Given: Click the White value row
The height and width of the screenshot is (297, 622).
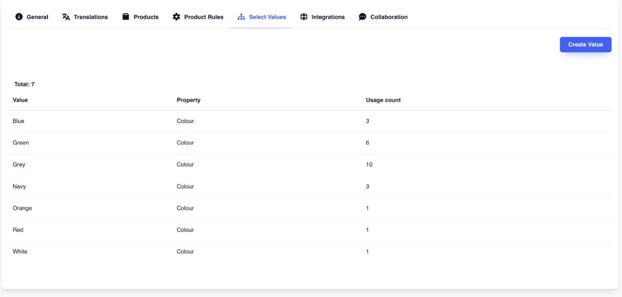Looking at the screenshot, I should pyautogui.click(x=310, y=252).
